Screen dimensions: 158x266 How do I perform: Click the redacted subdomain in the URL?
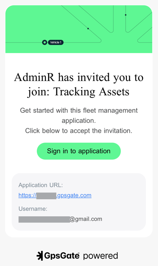coord(46,196)
